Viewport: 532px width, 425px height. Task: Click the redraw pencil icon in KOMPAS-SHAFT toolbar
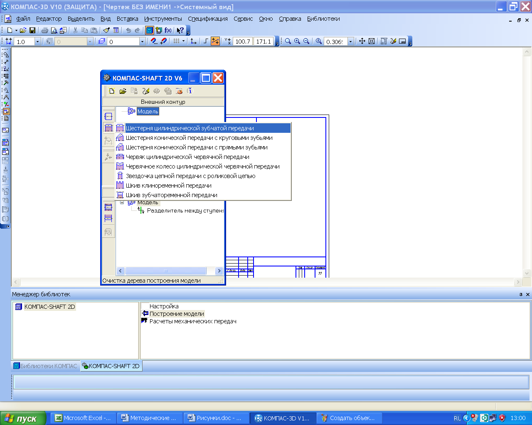145,91
